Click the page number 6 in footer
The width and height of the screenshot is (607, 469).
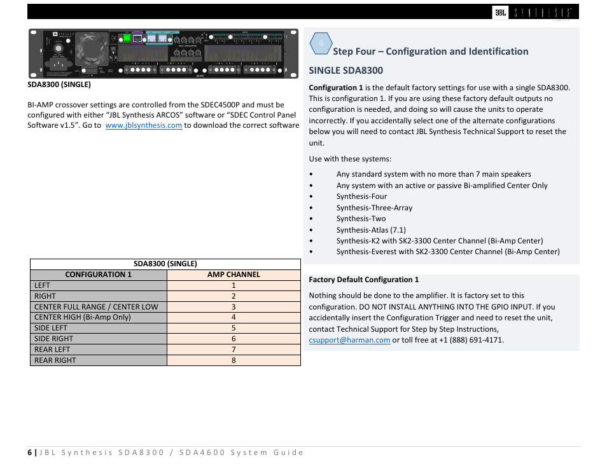[x=29, y=452]
